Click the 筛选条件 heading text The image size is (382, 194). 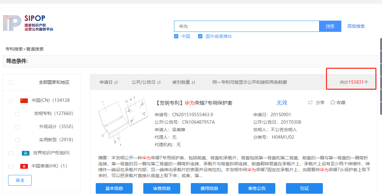click(x=17, y=61)
